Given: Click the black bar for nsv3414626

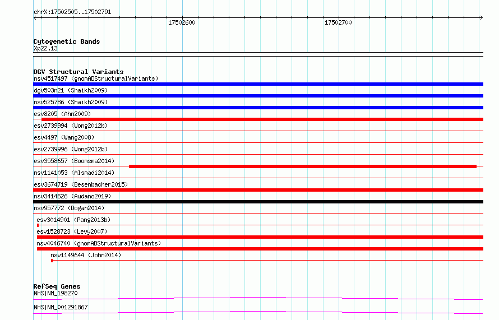Looking at the screenshot, I should click(258, 202).
